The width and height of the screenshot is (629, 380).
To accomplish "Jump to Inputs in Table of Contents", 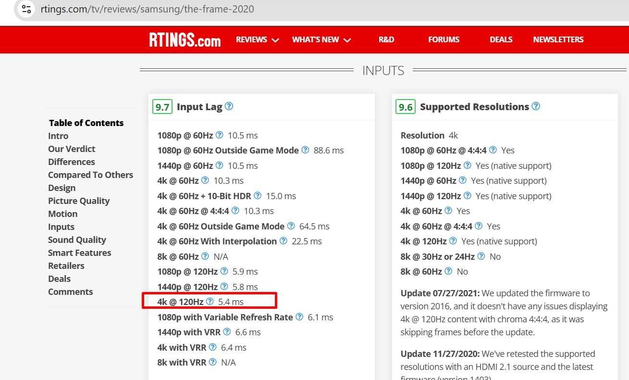I will point(61,227).
